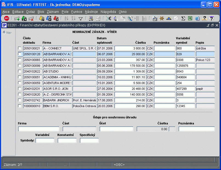The width and height of the screenshot is (221, 170).
Task: Click the Sigma sum icon
Action: [183, 18]
